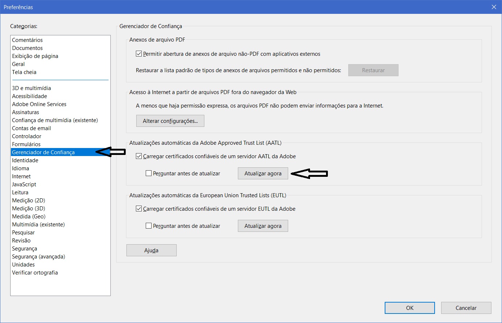Open Exibição de página category
This screenshot has width=502, height=323.
pyautogui.click(x=35, y=56)
